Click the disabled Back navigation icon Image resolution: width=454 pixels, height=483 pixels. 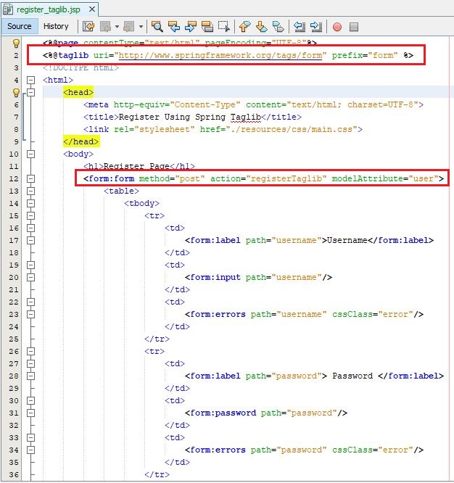[106, 27]
